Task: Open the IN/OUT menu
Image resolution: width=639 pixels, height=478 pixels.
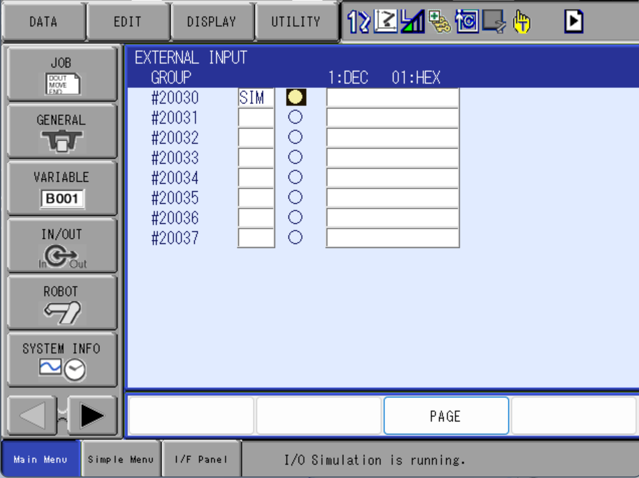Action: [62, 246]
